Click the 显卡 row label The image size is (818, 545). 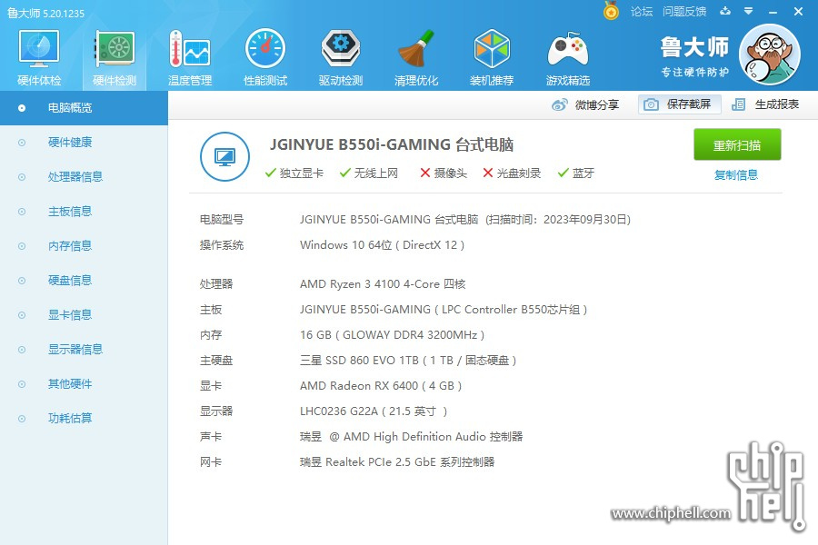211,386
